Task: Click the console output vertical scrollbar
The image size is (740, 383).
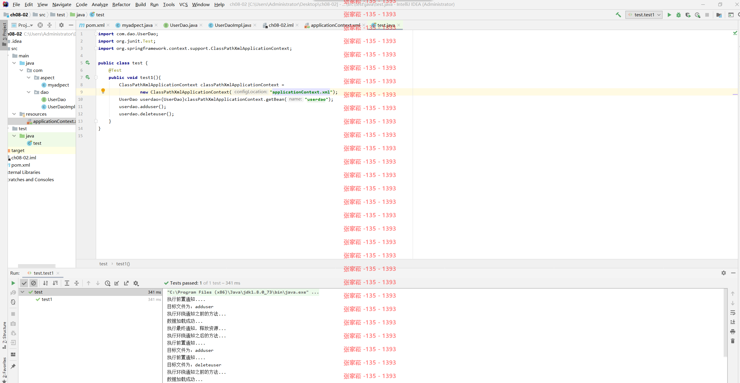Action: 725,323
